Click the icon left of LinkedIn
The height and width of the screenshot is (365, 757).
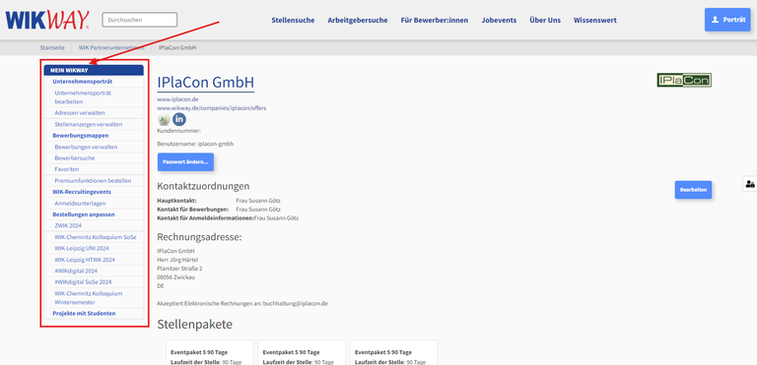165,119
